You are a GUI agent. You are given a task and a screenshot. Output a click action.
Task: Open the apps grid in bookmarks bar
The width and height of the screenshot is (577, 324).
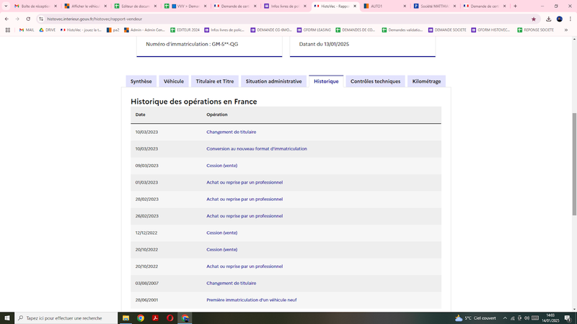click(x=8, y=30)
